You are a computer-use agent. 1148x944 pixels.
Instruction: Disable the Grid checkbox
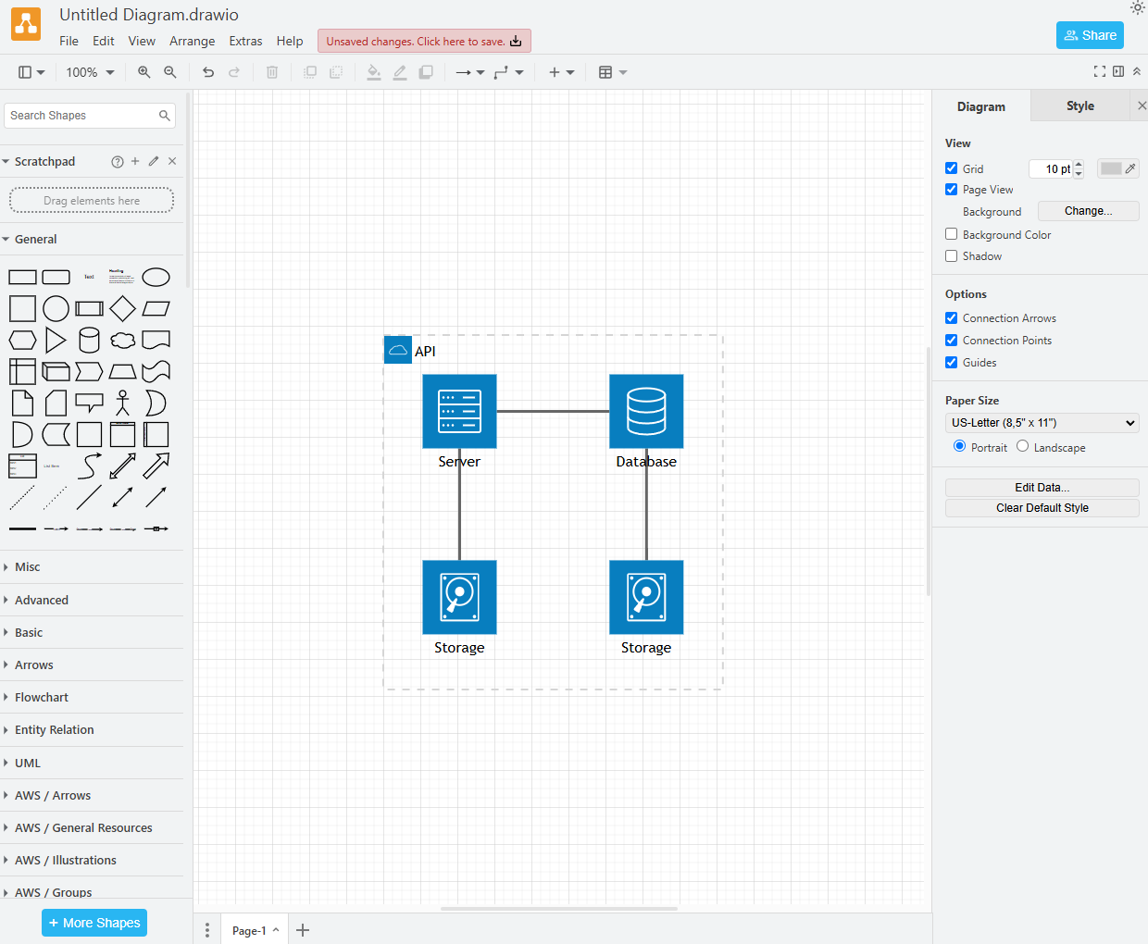[x=951, y=168]
